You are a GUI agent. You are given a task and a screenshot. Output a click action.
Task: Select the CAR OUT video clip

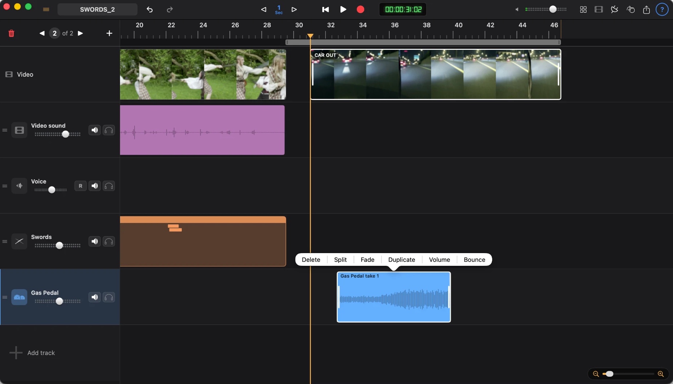tap(435, 74)
